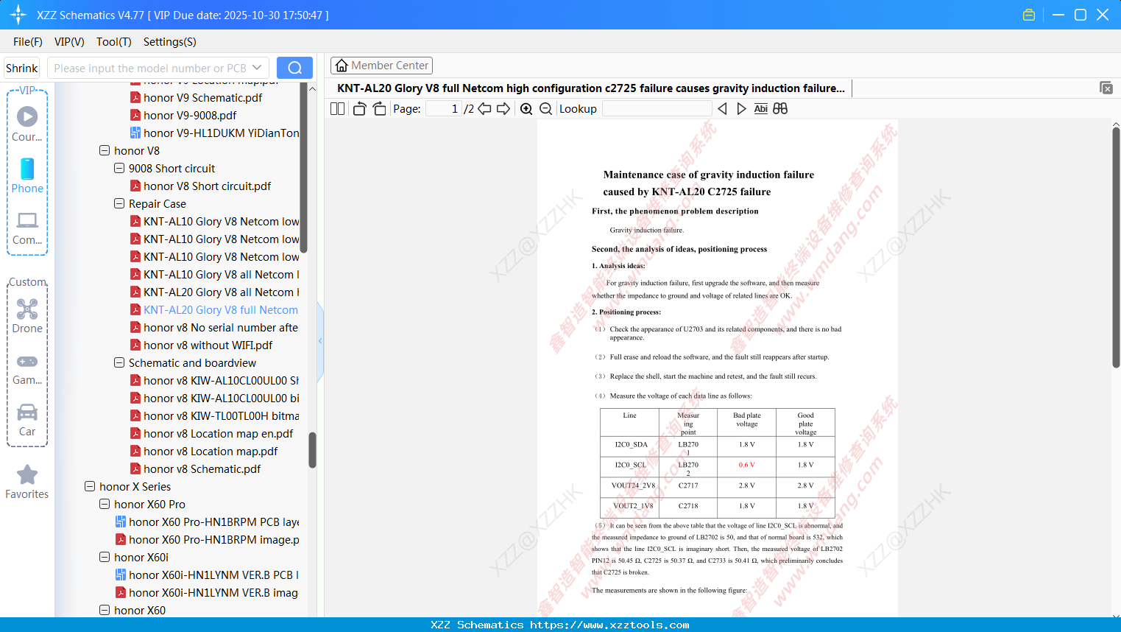
Task: Open honor V9-HL1DUKM YiDianTong boardview file
Action: click(x=215, y=133)
